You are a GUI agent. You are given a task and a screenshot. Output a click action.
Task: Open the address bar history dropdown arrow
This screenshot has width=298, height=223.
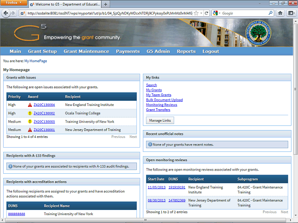coord(201,13)
